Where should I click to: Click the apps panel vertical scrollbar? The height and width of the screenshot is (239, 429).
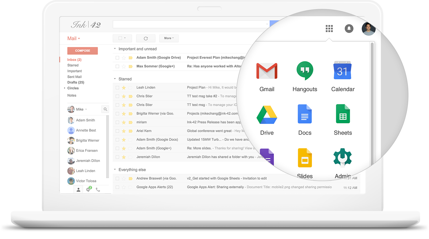372,104
